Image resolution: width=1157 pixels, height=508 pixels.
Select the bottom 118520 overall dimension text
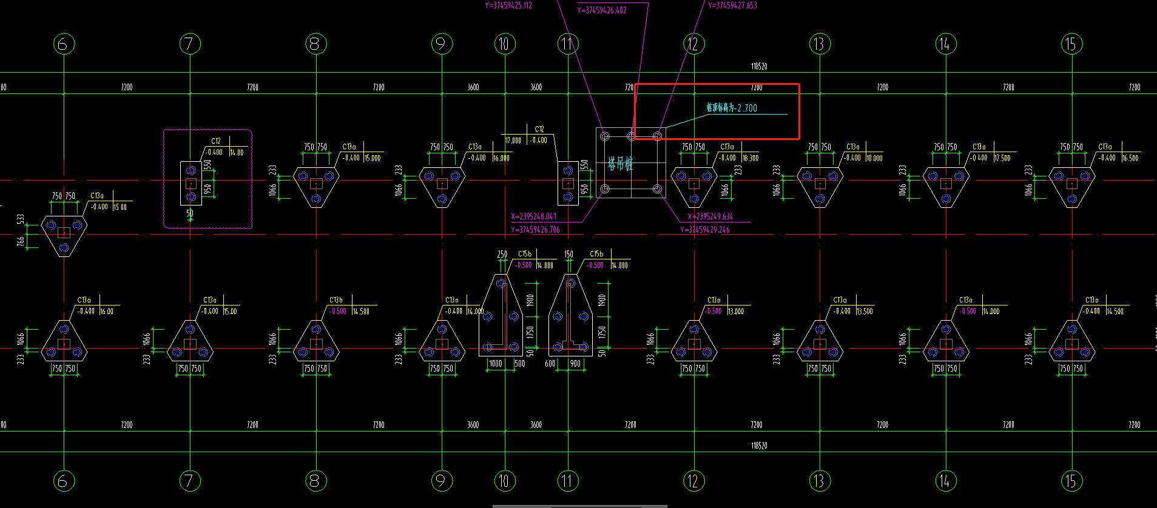tap(759, 446)
